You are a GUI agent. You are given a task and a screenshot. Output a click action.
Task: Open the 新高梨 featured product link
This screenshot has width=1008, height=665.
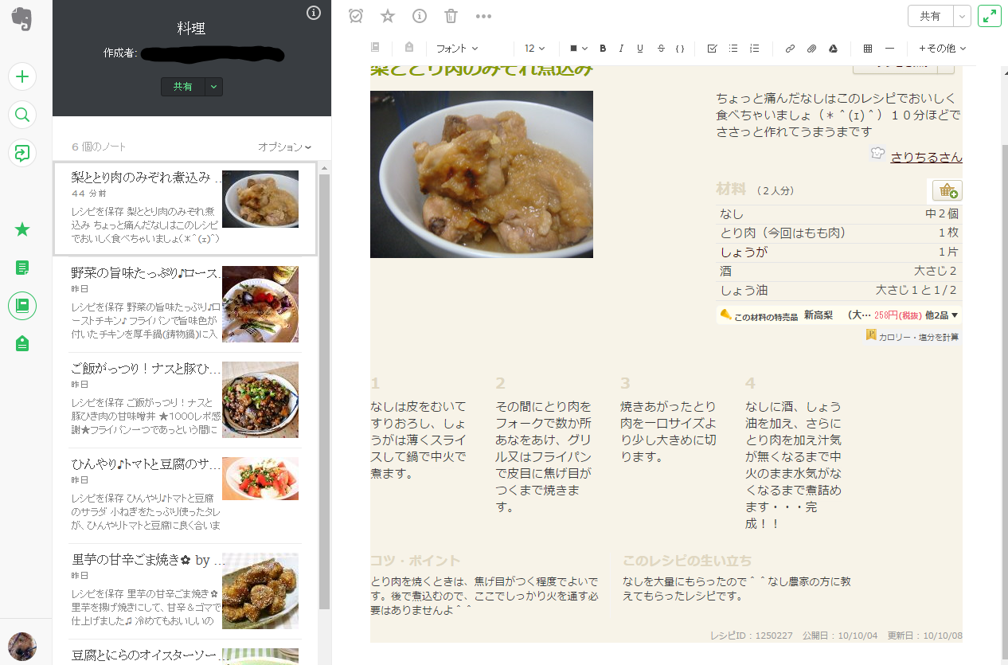[819, 315]
